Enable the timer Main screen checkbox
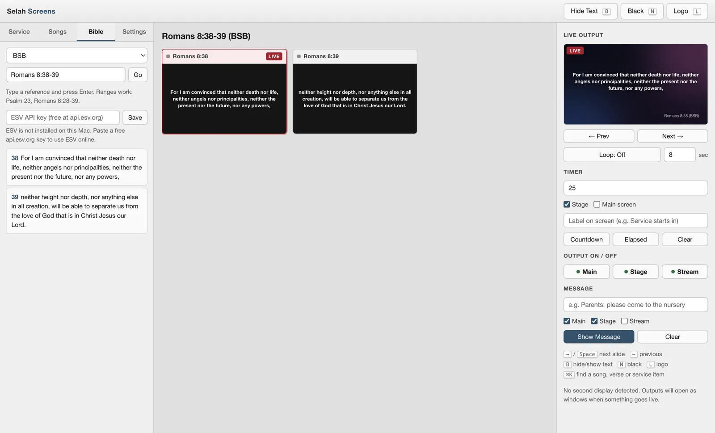 click(x=597, y=204)
